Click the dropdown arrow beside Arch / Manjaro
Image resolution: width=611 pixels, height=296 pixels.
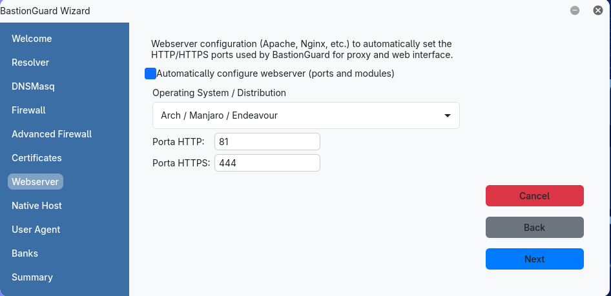[x=448, y=115]
